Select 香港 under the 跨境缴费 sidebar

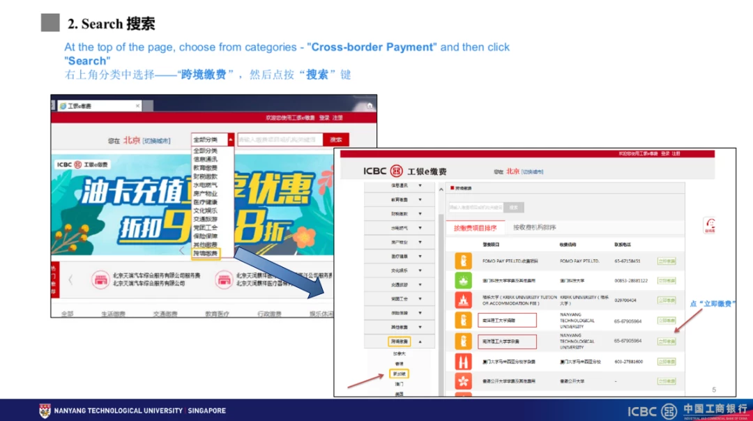click(x=399, y=364)
